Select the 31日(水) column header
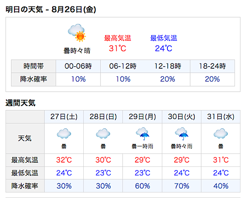246x198 pixels. 220,117
